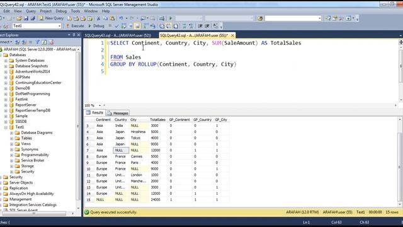Start a New Query

[x=51, y=18]
